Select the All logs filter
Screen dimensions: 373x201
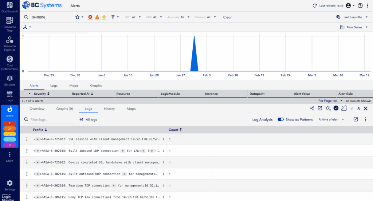[88, 120]
